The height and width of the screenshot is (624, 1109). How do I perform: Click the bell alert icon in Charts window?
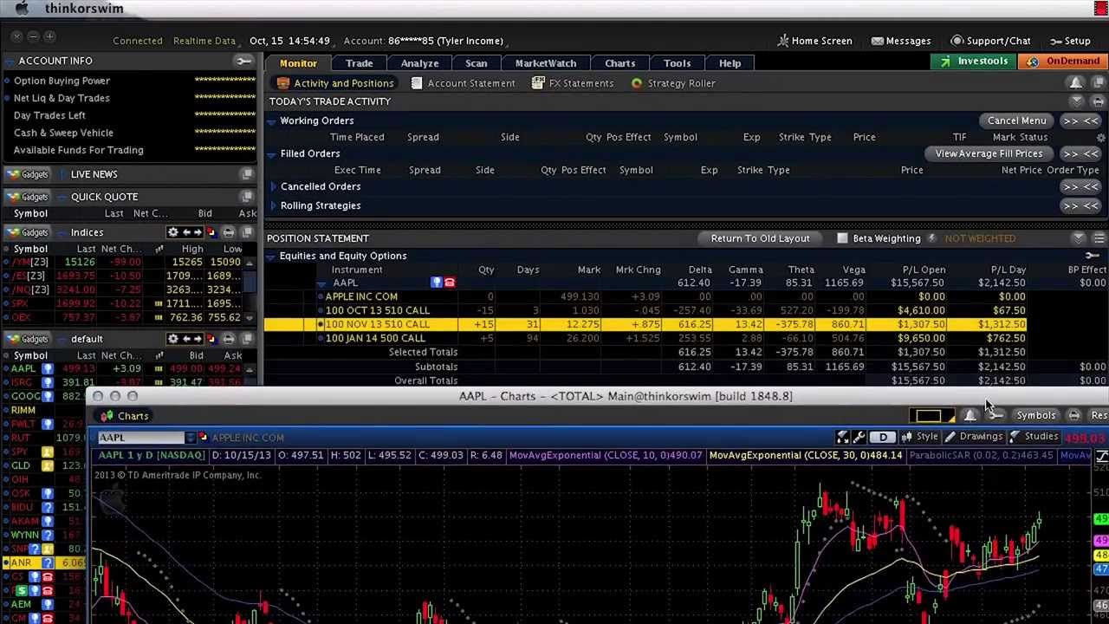coord(970,416)
